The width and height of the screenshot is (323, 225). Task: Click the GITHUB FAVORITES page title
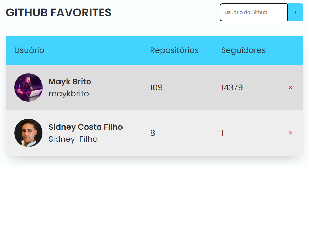click(x=59, y=13)
